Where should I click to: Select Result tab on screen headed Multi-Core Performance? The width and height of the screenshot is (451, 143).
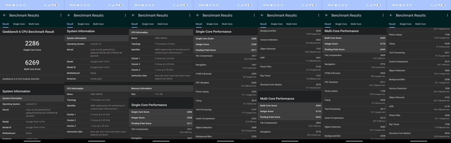click(328, 24)
